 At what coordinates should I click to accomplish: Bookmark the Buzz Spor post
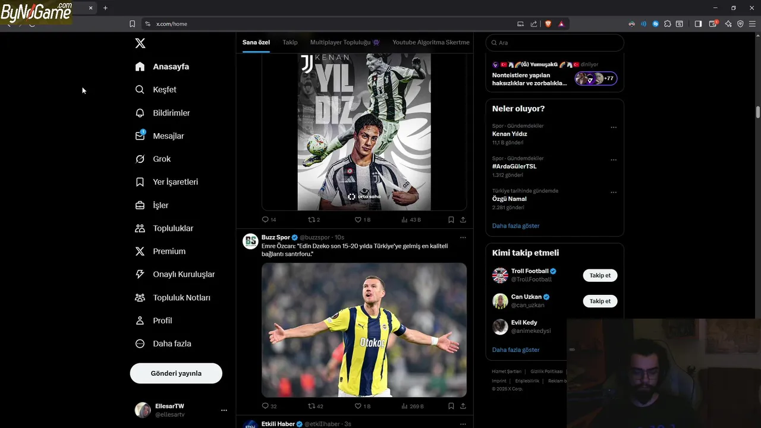click(451, 407)
